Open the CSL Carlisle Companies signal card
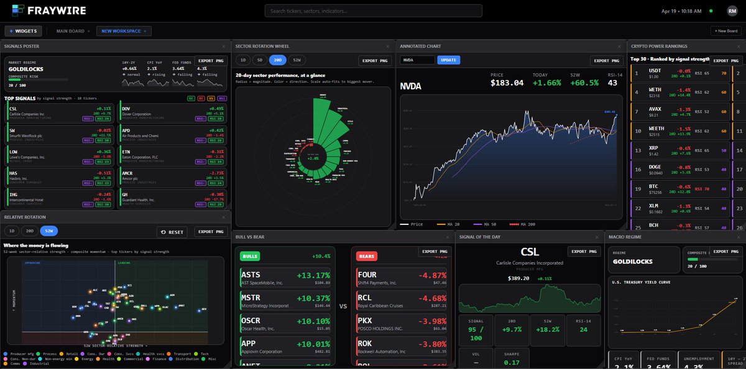 click(x=60, y=112)
